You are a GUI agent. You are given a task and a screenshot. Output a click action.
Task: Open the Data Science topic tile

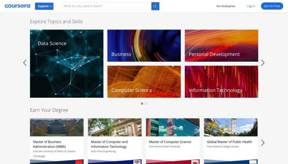[67, 64]
